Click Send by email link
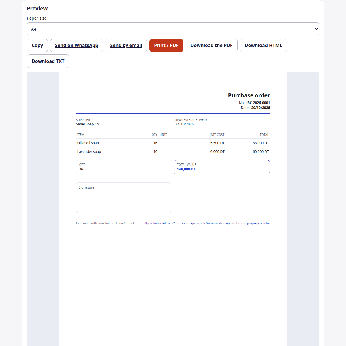 126,45
